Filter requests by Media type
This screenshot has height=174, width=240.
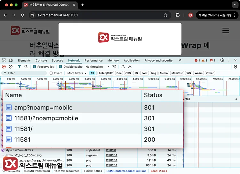164,73
